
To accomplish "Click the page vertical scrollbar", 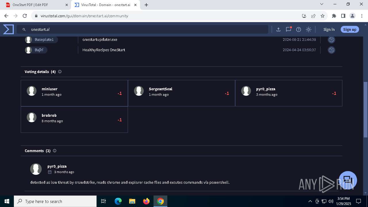I will click(365, 109).
